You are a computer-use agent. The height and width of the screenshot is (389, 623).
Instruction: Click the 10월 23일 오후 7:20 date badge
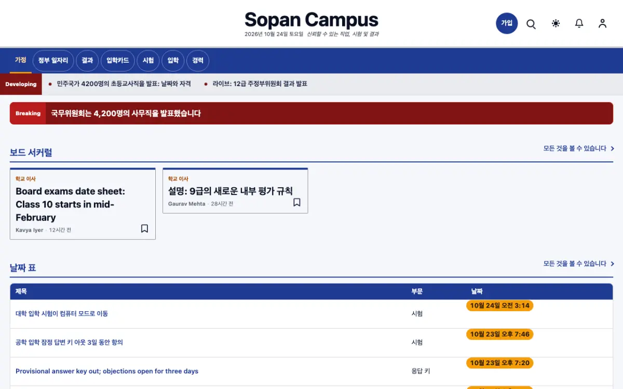(x=500, y=363)
